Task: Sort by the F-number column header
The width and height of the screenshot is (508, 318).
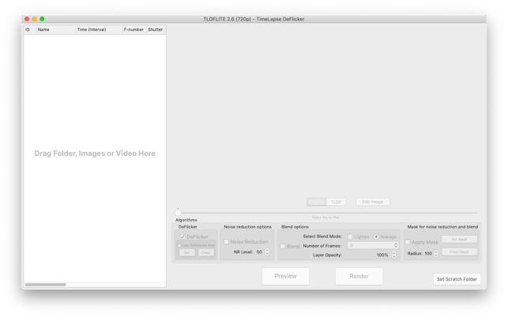Action: [x=134, y=29]
